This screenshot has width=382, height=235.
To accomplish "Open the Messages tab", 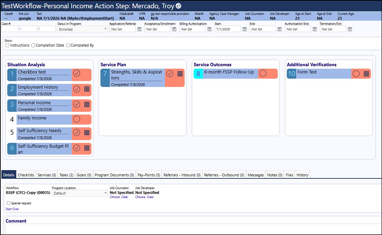I will click(256, 175).
